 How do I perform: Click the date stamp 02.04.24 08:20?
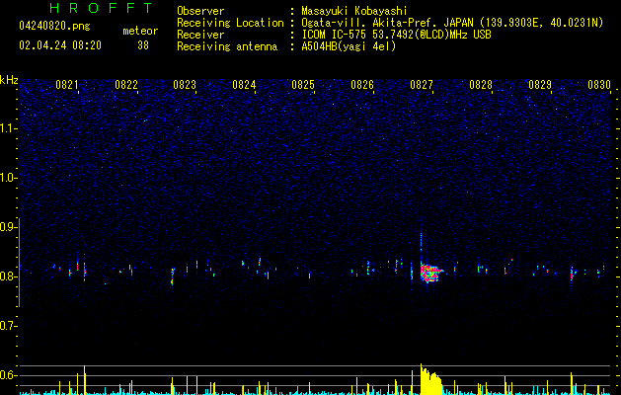pyautogui.click(x=60, y=45)
